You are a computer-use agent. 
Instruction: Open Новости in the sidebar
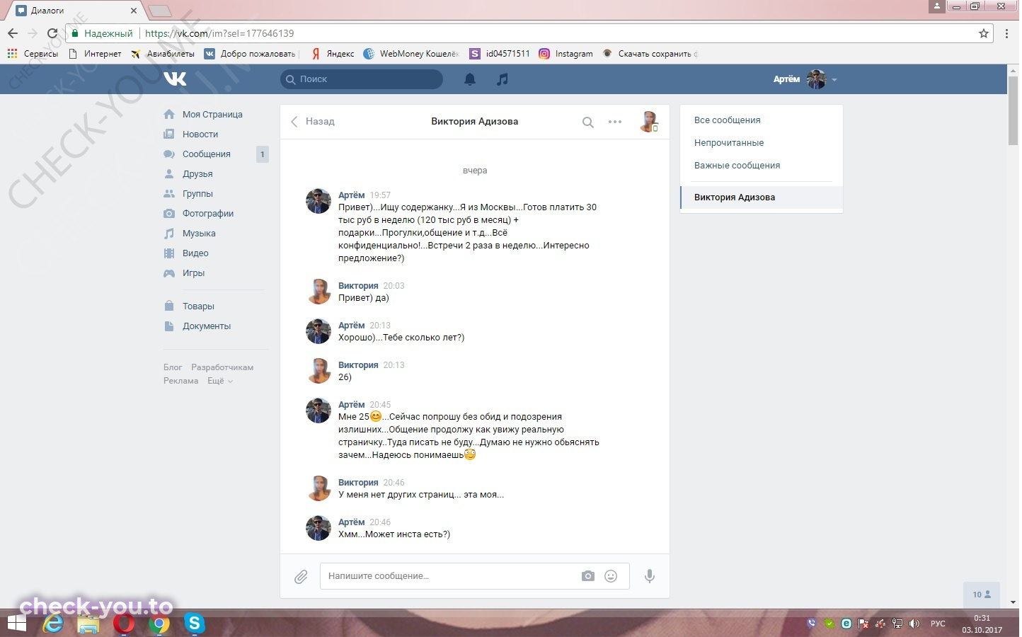(x=200, y=134)
